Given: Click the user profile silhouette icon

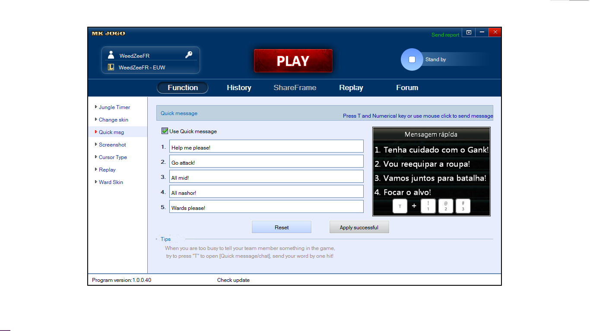Looking at the screenshot, I should pos(111,55).
